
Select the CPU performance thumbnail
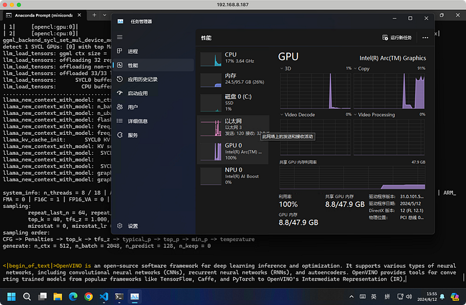pos(233,58)
